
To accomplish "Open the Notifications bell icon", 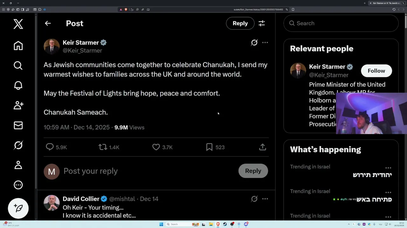I will tap(18, 85).
